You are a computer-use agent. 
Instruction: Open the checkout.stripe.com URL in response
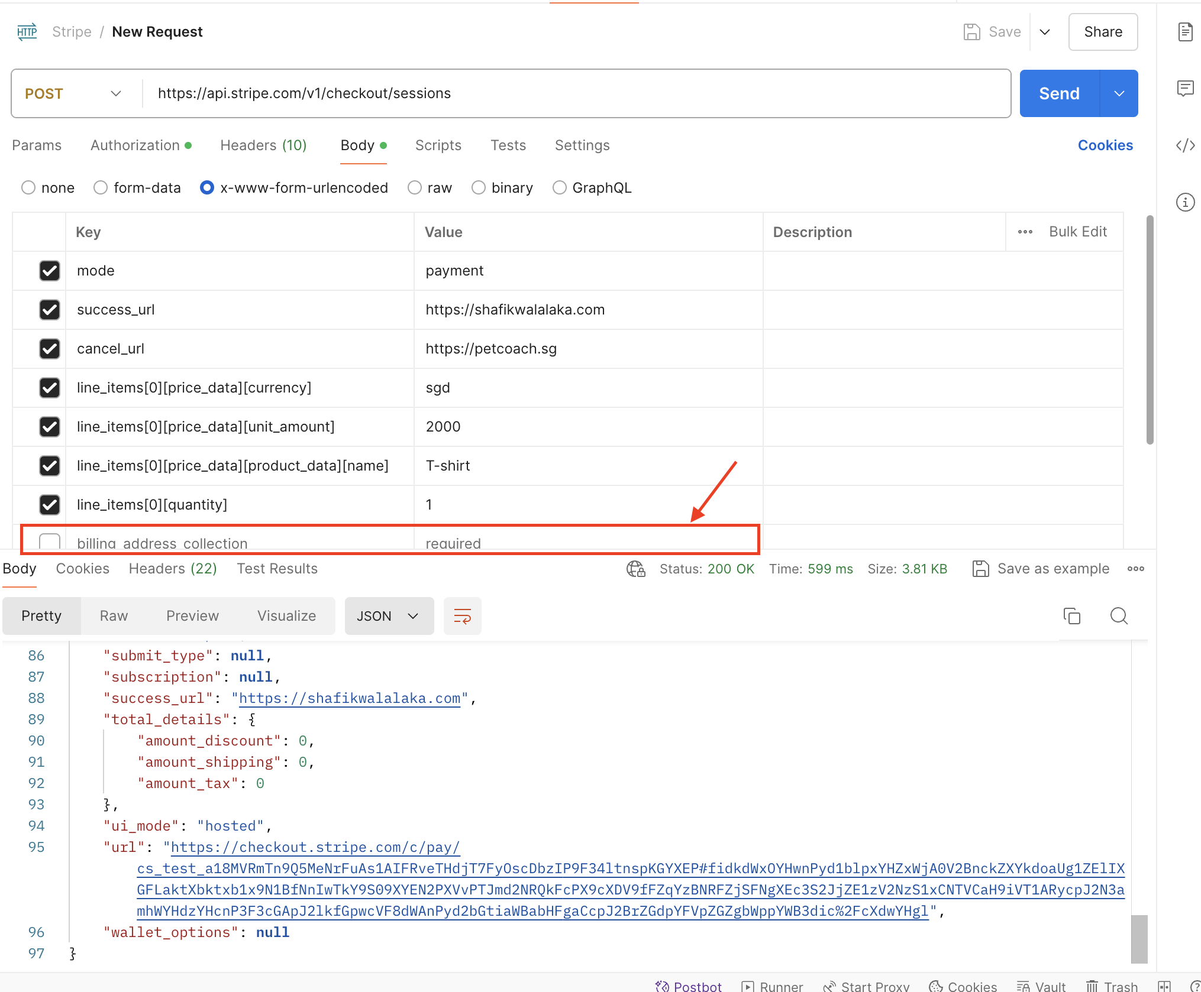tap(630, 879)
